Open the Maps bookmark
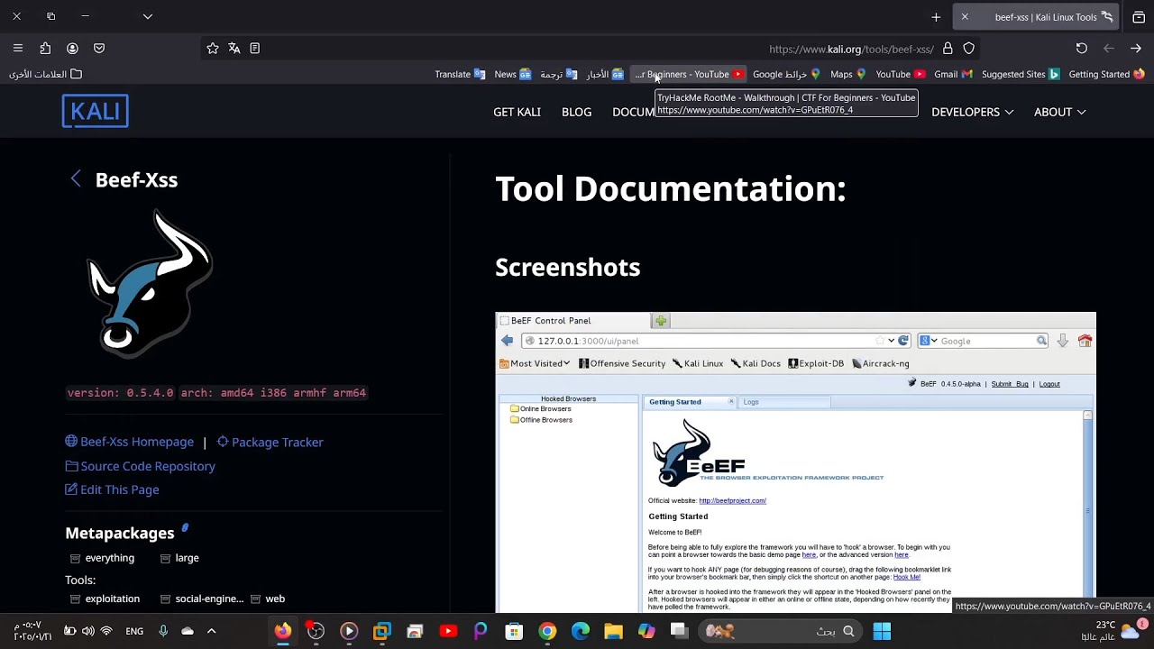Screen dimensions: 1154x649 [848, 74]
